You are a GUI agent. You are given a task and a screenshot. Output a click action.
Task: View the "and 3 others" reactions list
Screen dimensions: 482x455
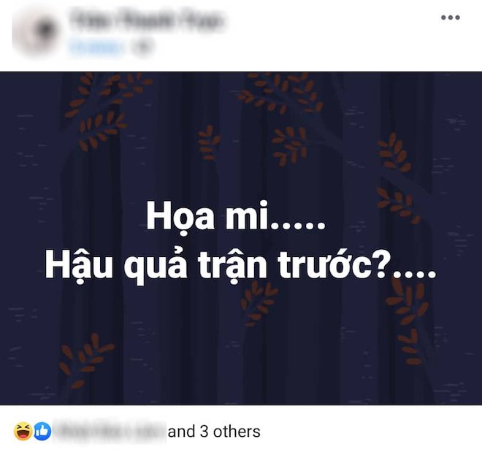tap(214, 432)
